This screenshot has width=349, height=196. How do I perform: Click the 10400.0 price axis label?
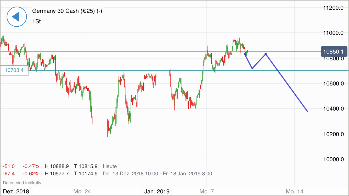(x=333, y=108)
